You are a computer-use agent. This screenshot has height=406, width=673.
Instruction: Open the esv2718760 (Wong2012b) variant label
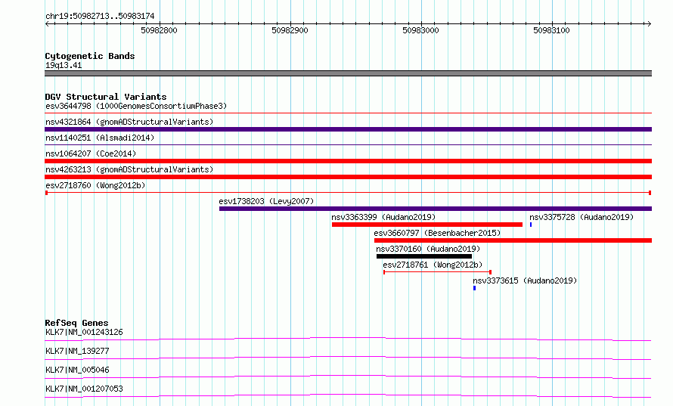click(95, 185)
